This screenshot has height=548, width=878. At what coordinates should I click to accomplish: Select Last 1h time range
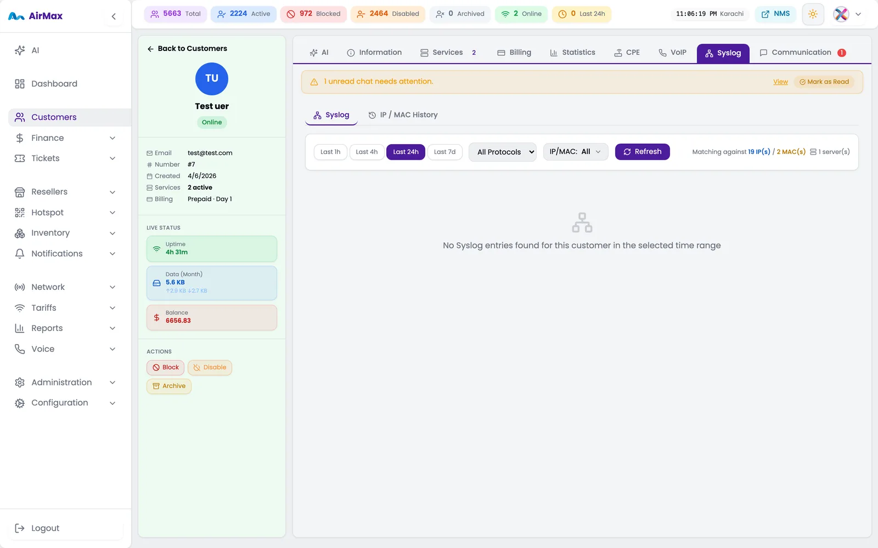pyautogui.click(x=330, y=152)
